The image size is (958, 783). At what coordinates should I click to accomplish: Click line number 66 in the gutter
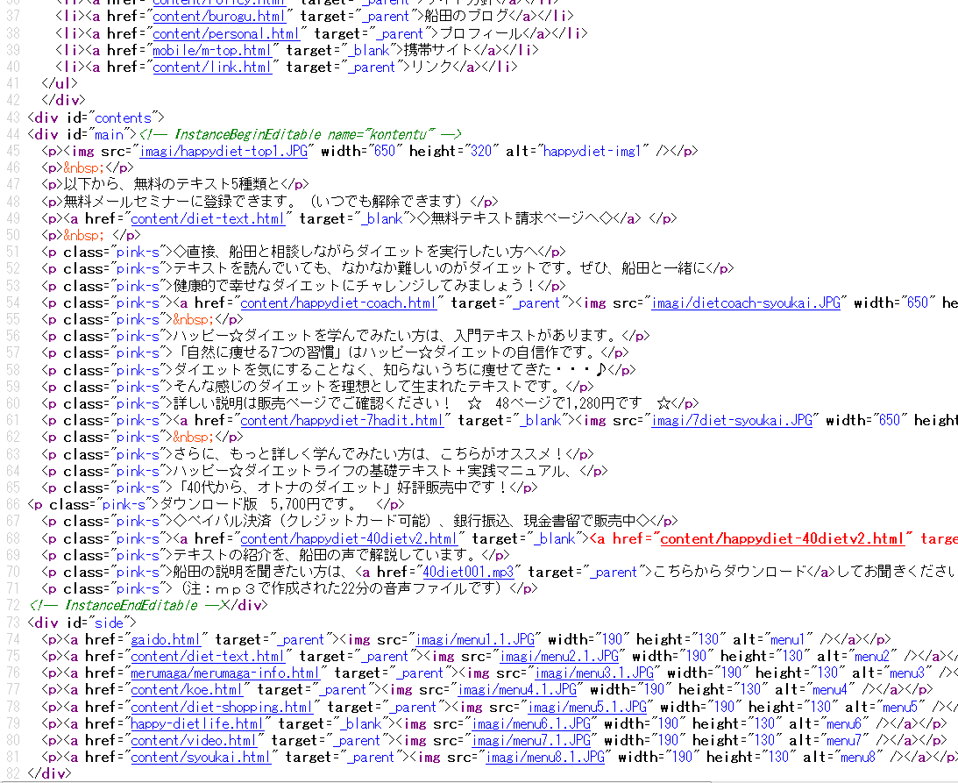tap(13, 505)
